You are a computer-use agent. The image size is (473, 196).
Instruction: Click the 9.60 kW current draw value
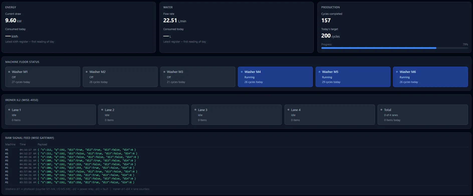(13, 21)
